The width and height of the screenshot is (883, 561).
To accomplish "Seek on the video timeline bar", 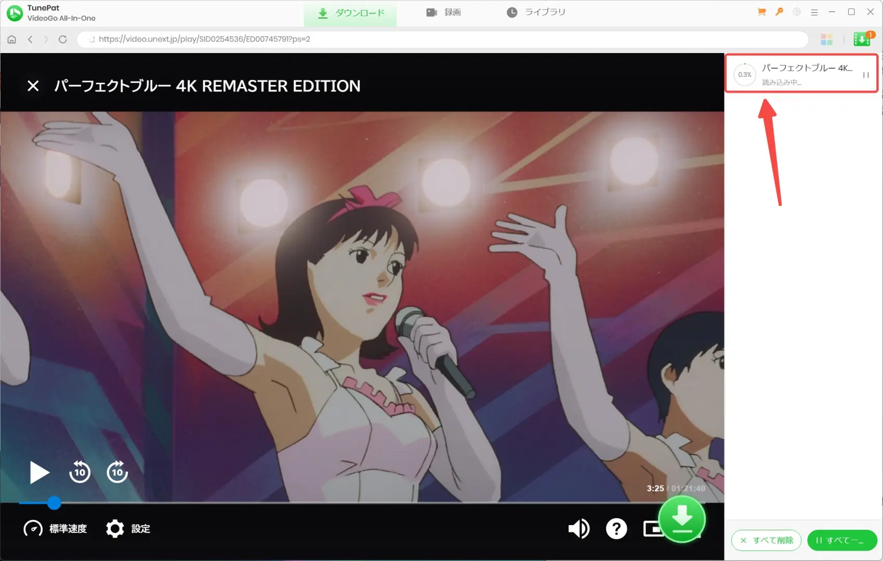I will [362, 503].
